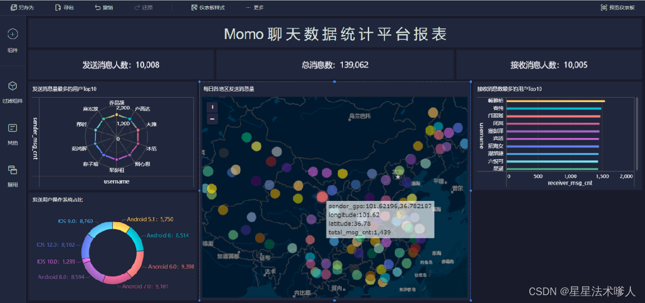Click the Android 6: 8,514 donut label
Screen dimensions: 645x303
click(168, 235)
